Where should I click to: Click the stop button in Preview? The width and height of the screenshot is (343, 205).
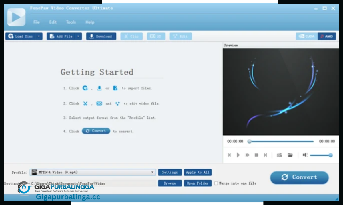point(256,155)
